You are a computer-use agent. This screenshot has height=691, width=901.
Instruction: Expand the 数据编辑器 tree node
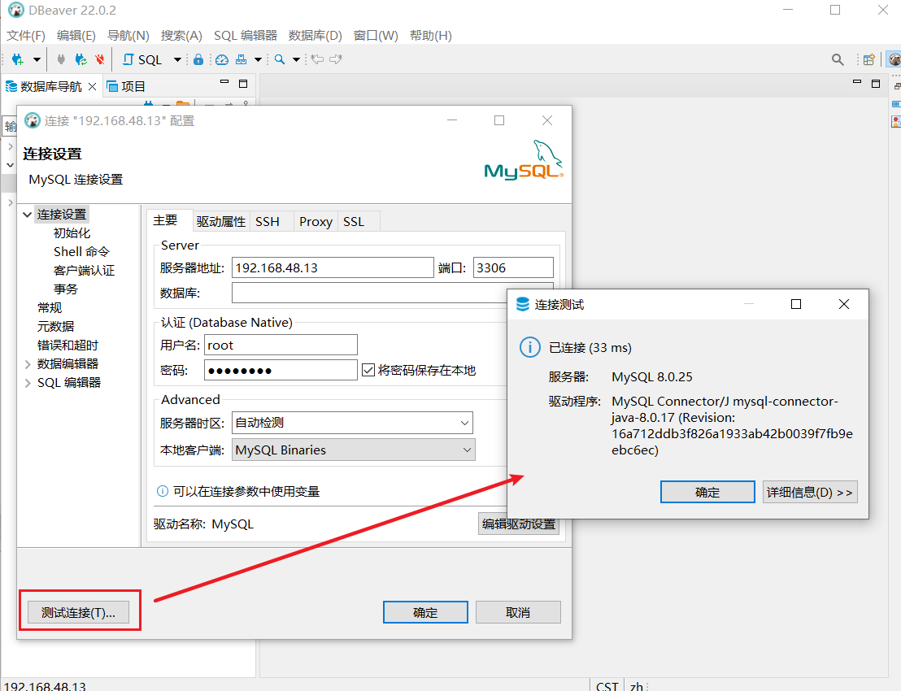(x=27, y=364)
